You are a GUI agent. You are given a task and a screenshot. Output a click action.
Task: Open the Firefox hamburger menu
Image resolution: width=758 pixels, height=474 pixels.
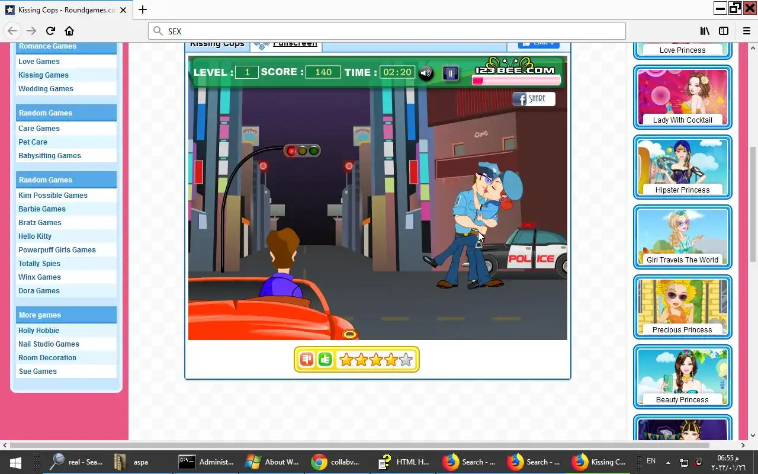point(747,31)
